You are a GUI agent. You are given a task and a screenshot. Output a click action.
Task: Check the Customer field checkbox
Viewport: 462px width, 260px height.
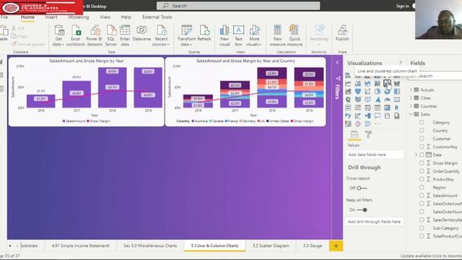click(422, 138)
